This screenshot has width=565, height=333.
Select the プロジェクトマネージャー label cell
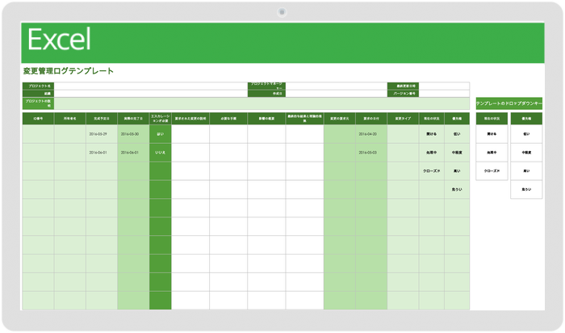point(266,86)
